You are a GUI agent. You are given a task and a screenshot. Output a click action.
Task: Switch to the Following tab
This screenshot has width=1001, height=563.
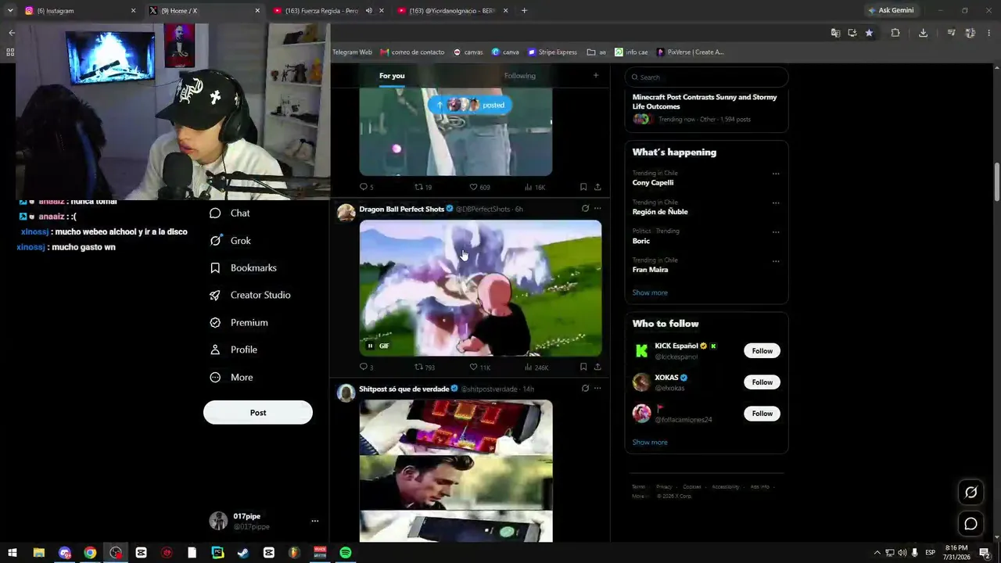520,76
